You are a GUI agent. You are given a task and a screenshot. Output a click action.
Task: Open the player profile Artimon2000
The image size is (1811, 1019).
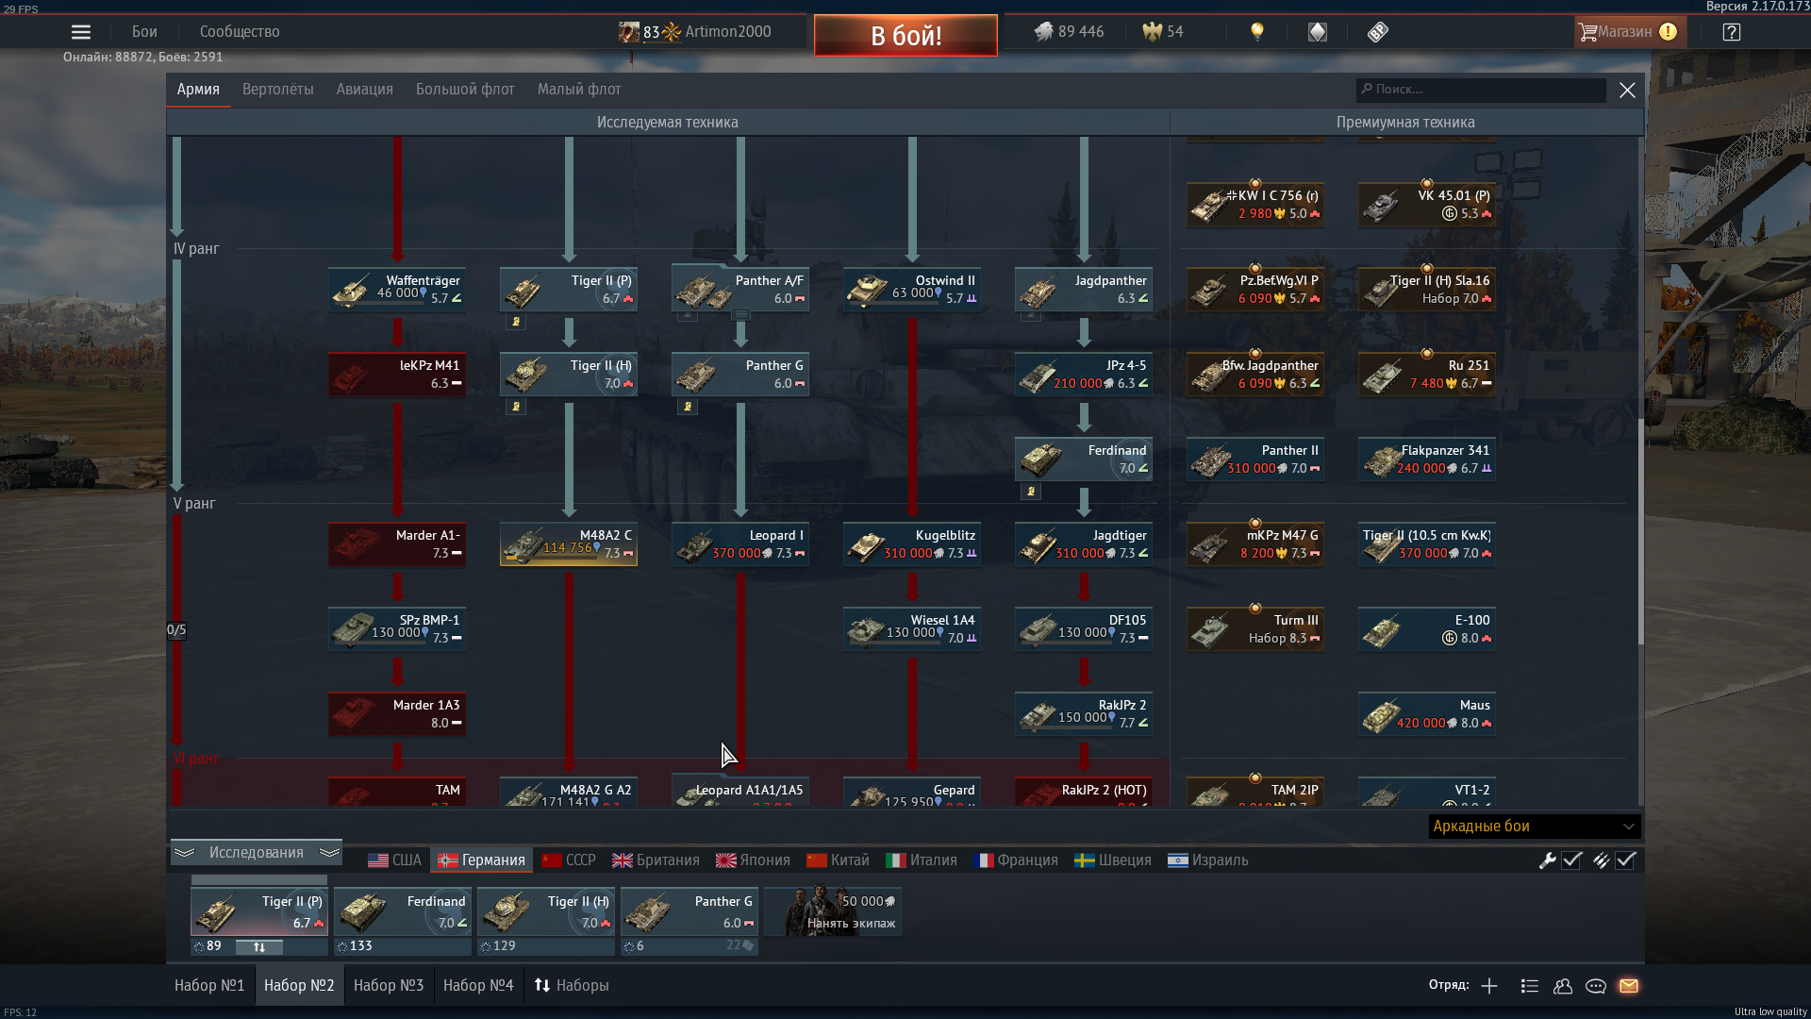click(x=695, y=32)
